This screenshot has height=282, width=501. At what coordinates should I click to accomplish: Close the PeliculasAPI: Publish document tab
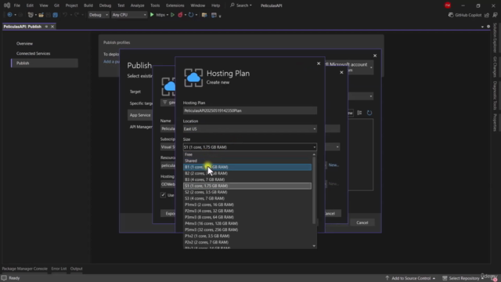click(52, 27)
